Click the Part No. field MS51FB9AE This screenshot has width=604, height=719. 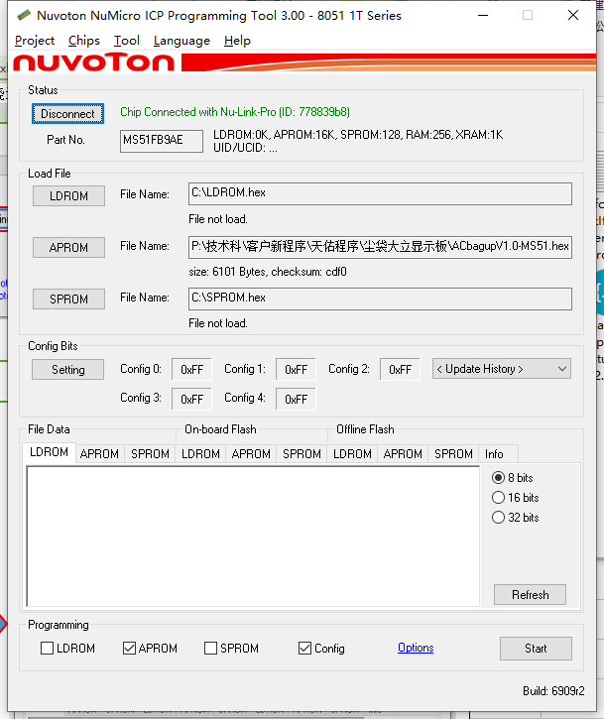point(162,141)
